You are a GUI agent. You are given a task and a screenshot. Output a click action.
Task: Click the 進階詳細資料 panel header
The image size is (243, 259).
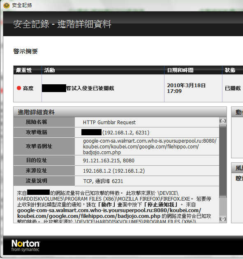click(120, 112)
